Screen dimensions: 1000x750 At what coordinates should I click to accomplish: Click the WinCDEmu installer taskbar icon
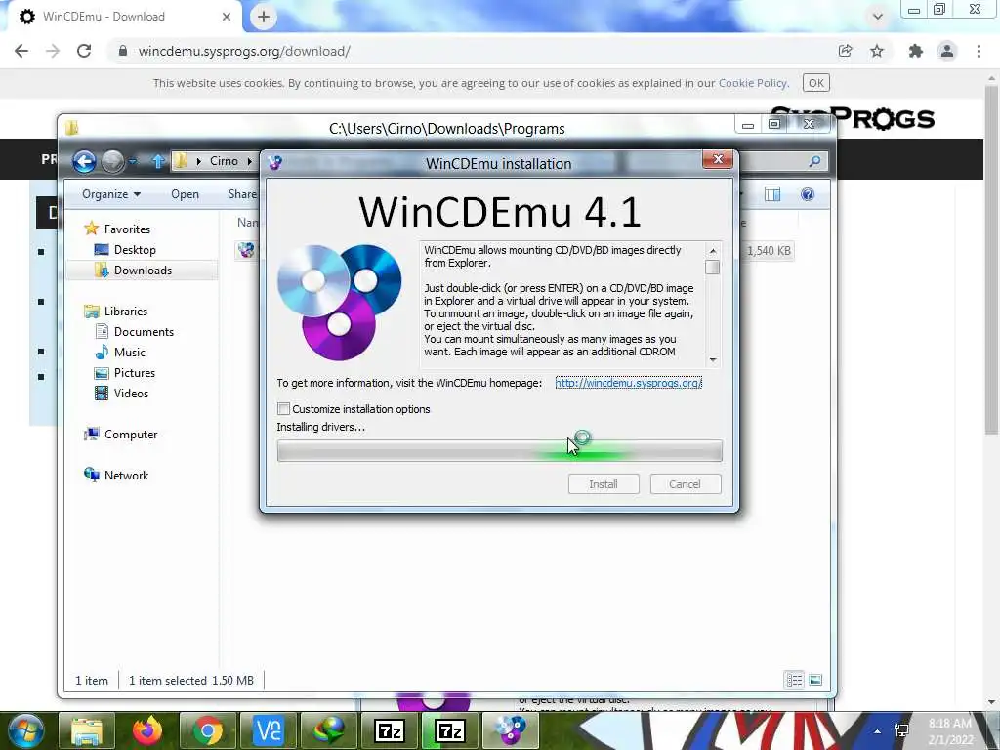click(x=511, y=730)
